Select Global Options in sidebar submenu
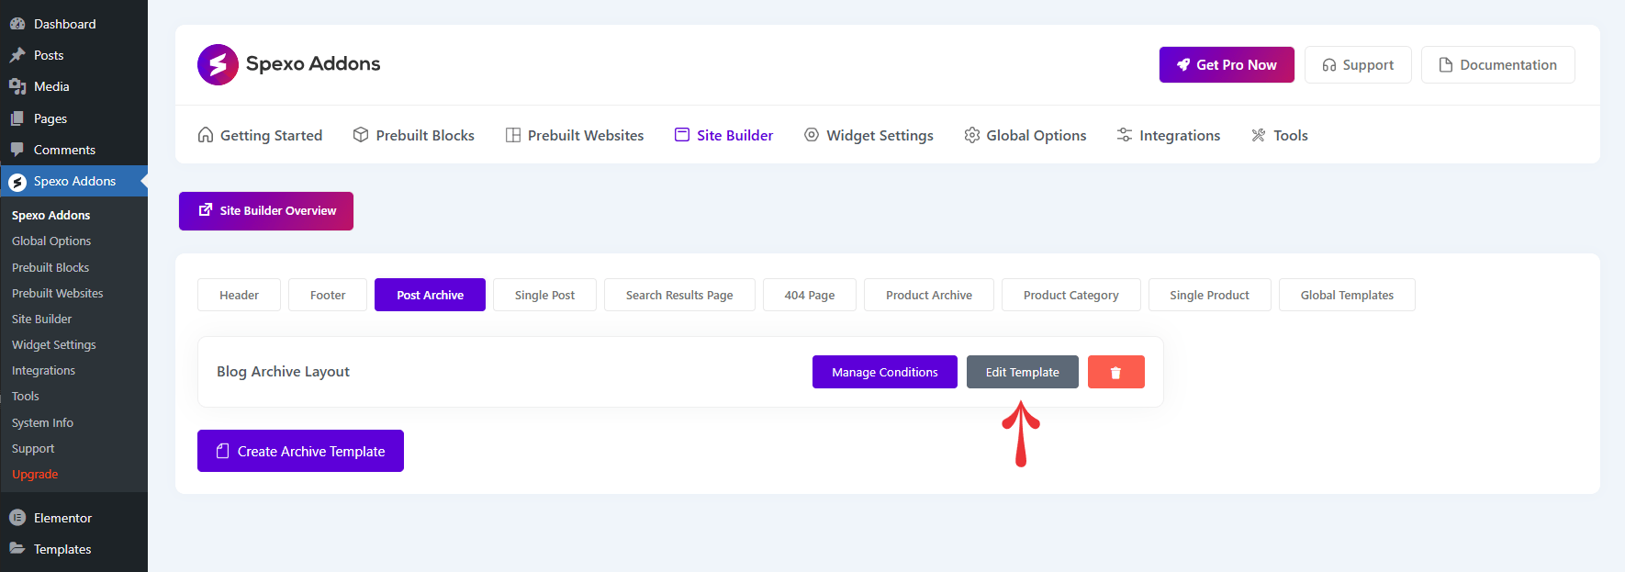 [51, 241]
